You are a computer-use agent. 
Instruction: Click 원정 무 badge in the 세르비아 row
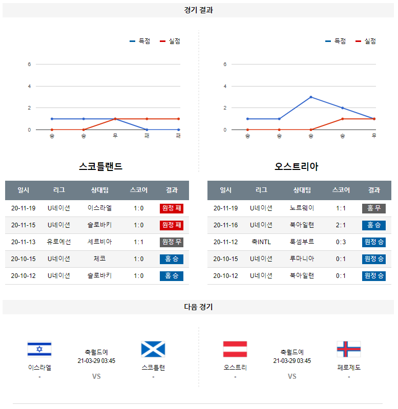172,242
